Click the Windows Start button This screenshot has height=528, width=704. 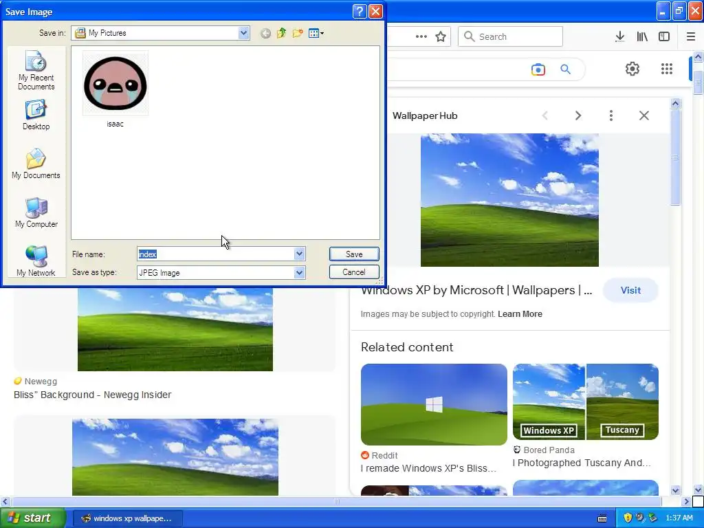[33, 518]
